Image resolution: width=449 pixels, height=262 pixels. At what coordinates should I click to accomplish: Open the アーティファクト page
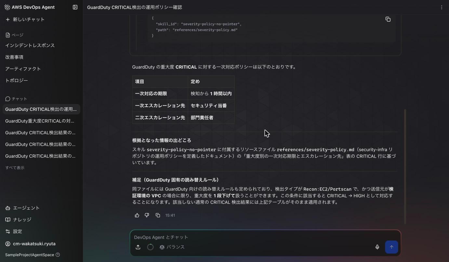click(x=23, y=69)
